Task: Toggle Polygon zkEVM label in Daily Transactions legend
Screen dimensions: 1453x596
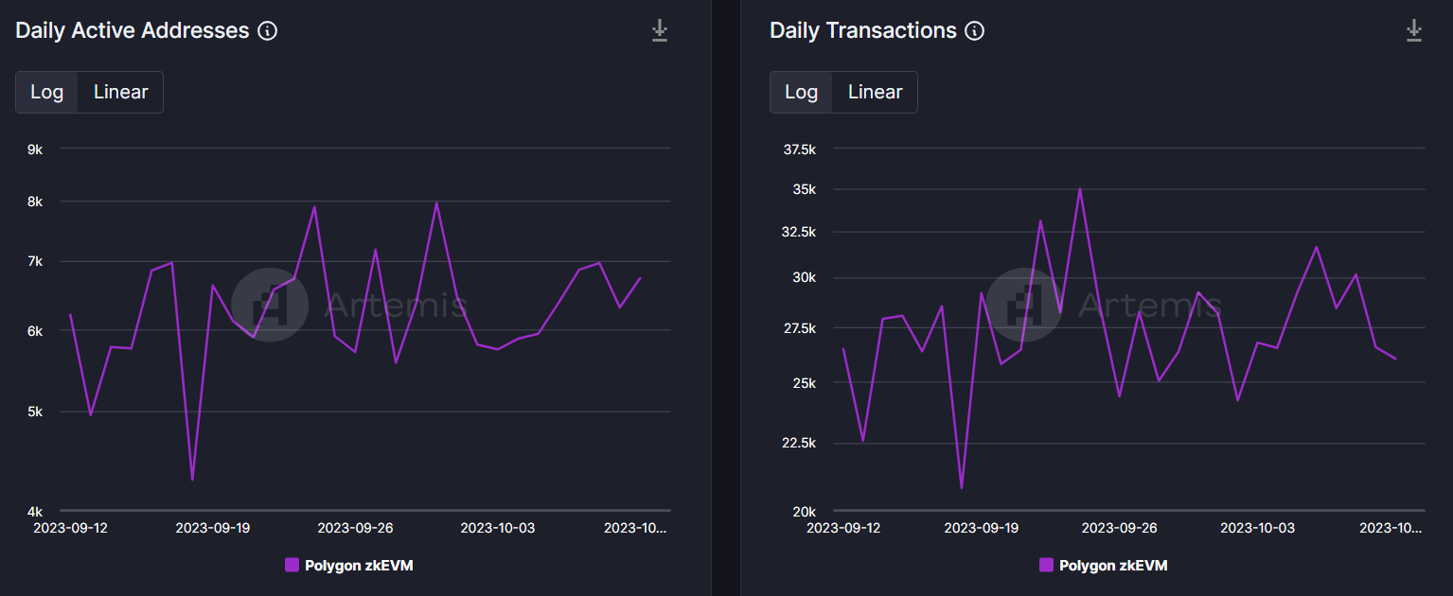Action: (x=1113, y=566)
